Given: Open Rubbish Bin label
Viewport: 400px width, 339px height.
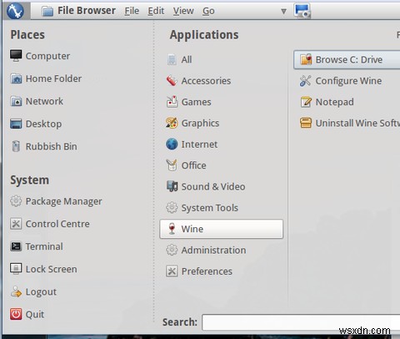Looking at the screenshot, I should point(52,146).
